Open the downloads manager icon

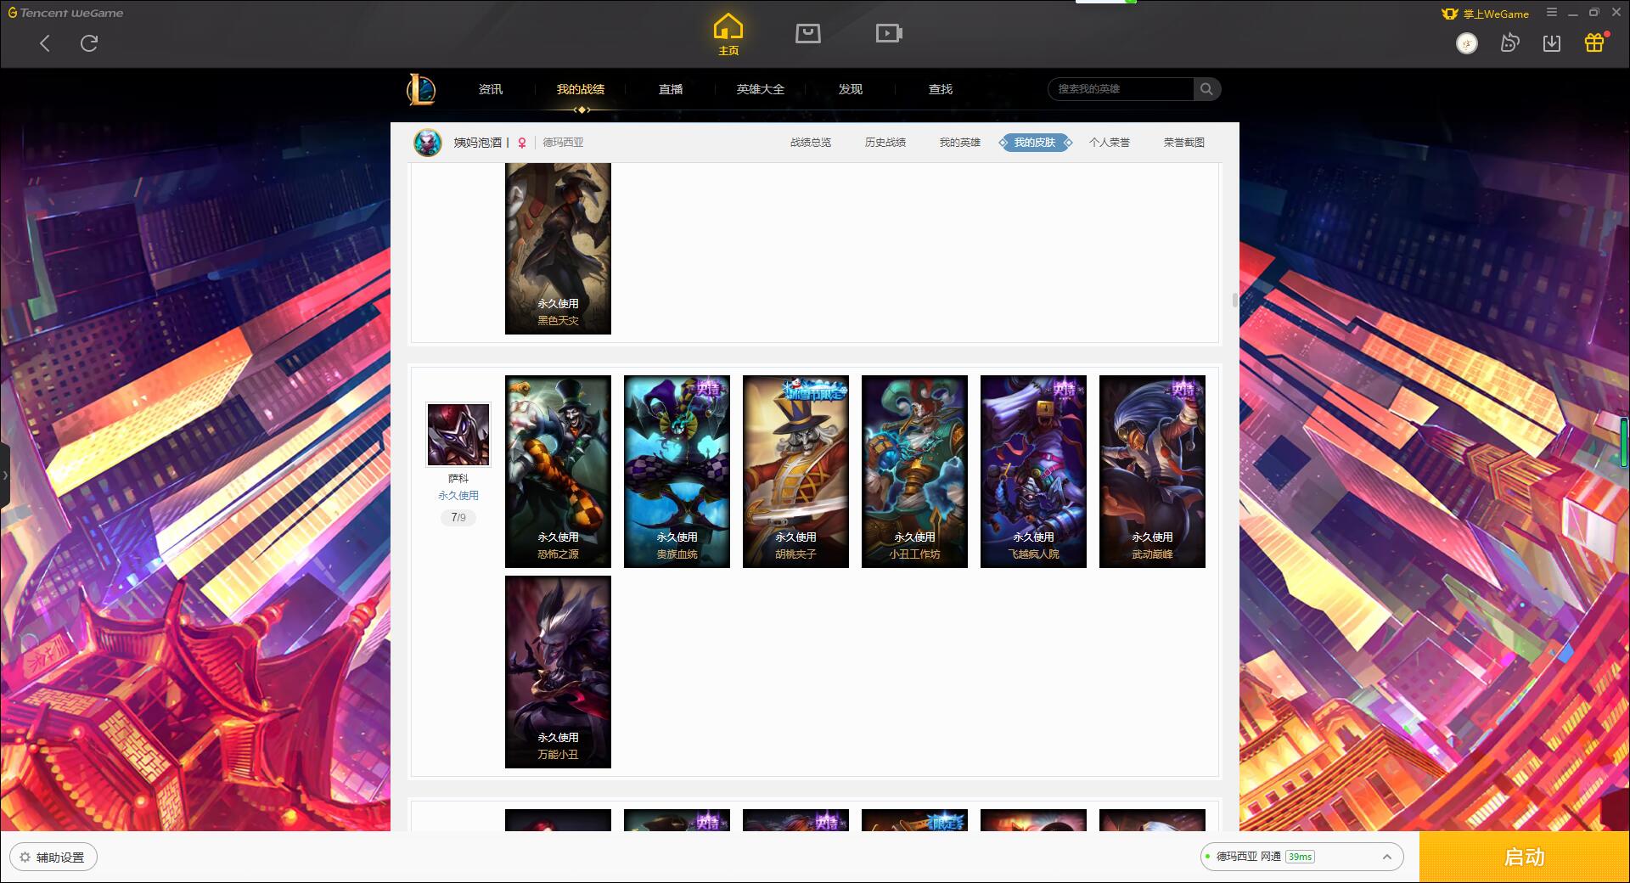[1552, 43]
